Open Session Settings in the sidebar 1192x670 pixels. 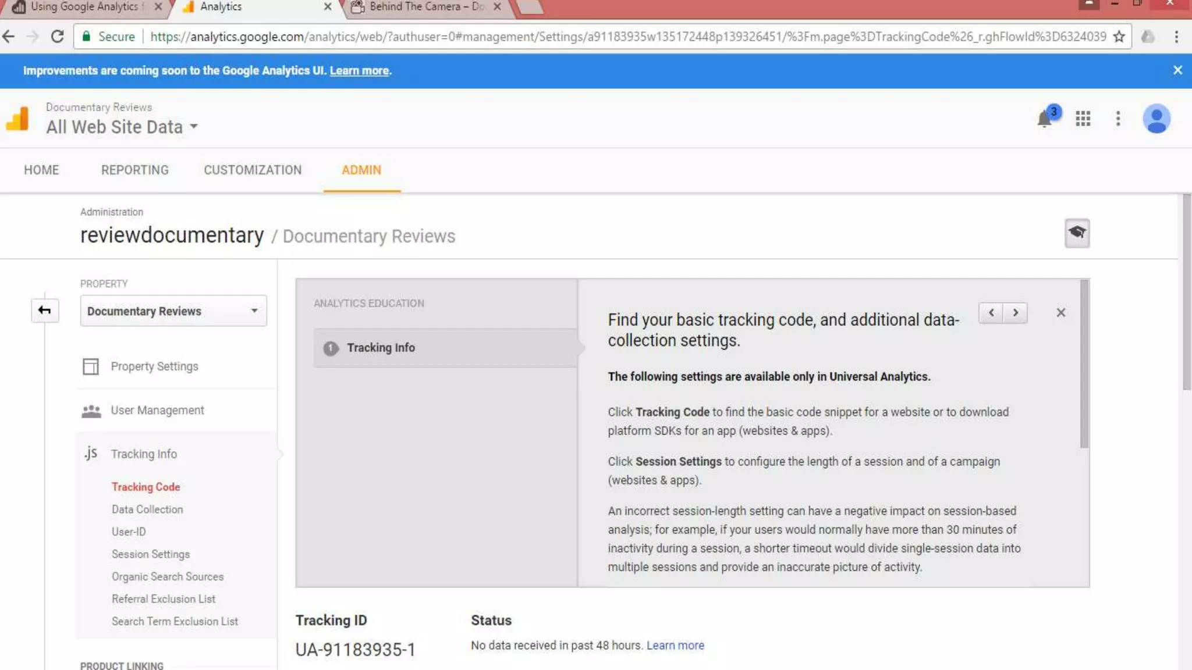(x=150, y=554)
